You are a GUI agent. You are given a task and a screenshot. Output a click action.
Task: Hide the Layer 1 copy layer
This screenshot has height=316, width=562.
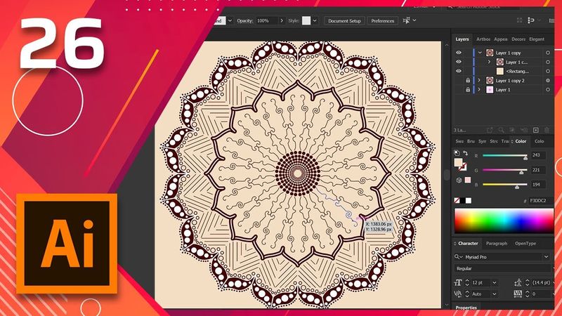(x=459, y=53)
